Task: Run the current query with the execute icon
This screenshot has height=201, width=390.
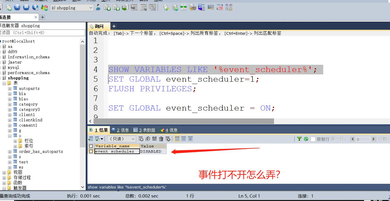Action: click(17, 8)
